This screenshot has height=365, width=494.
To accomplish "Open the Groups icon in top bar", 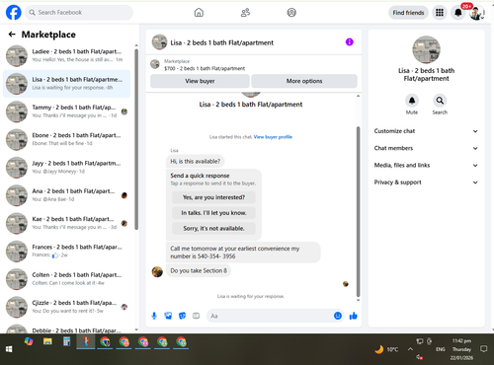I will [291, 13].
